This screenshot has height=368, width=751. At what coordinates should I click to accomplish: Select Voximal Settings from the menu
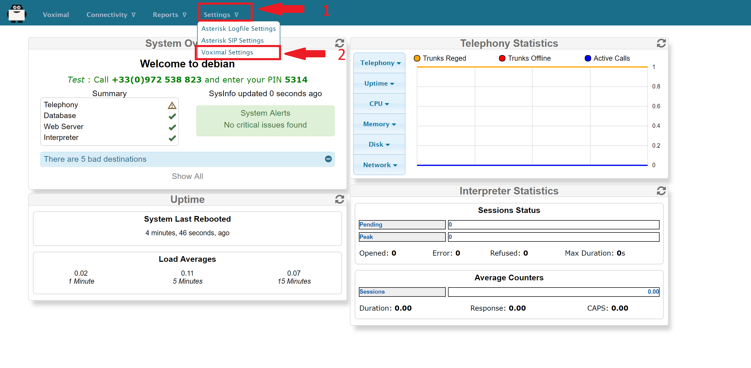227,52
